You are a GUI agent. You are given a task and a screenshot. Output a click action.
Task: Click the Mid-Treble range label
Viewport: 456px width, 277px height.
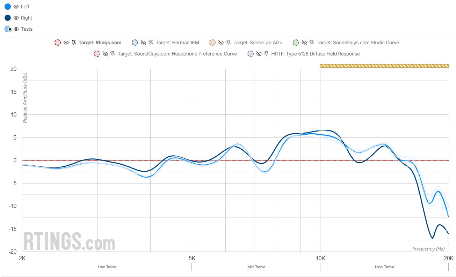point(256,267)
